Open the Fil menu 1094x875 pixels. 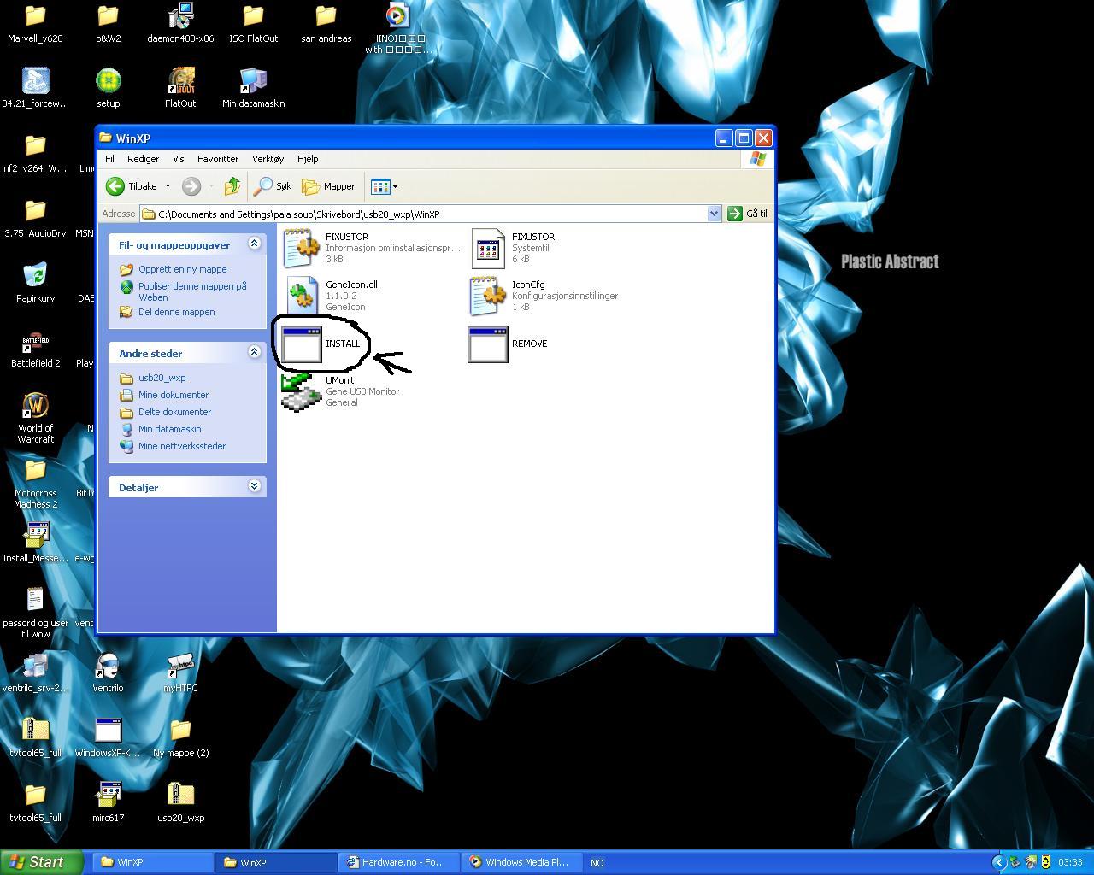(x=109, y=159)
